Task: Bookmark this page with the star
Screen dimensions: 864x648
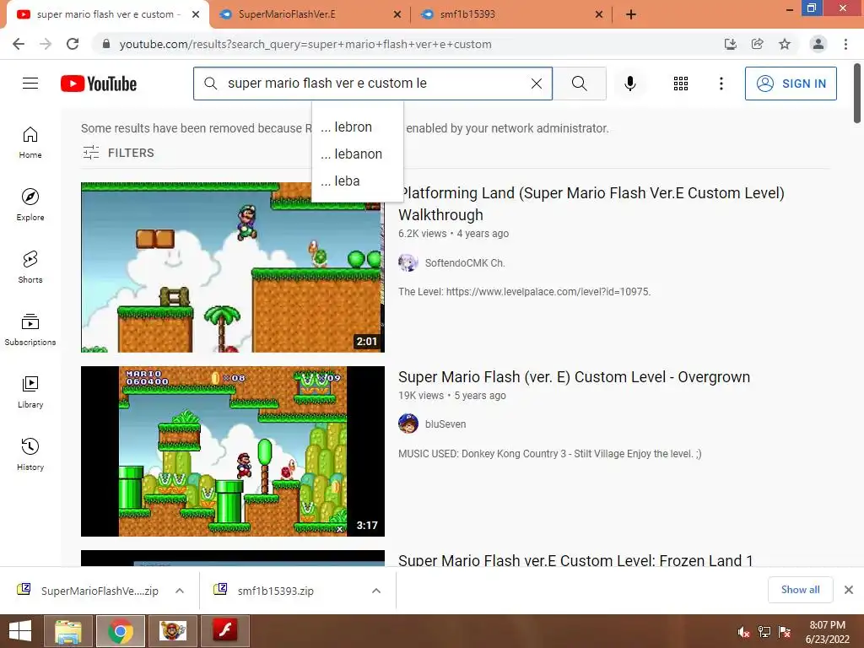Action: click(x=785, y=44)
